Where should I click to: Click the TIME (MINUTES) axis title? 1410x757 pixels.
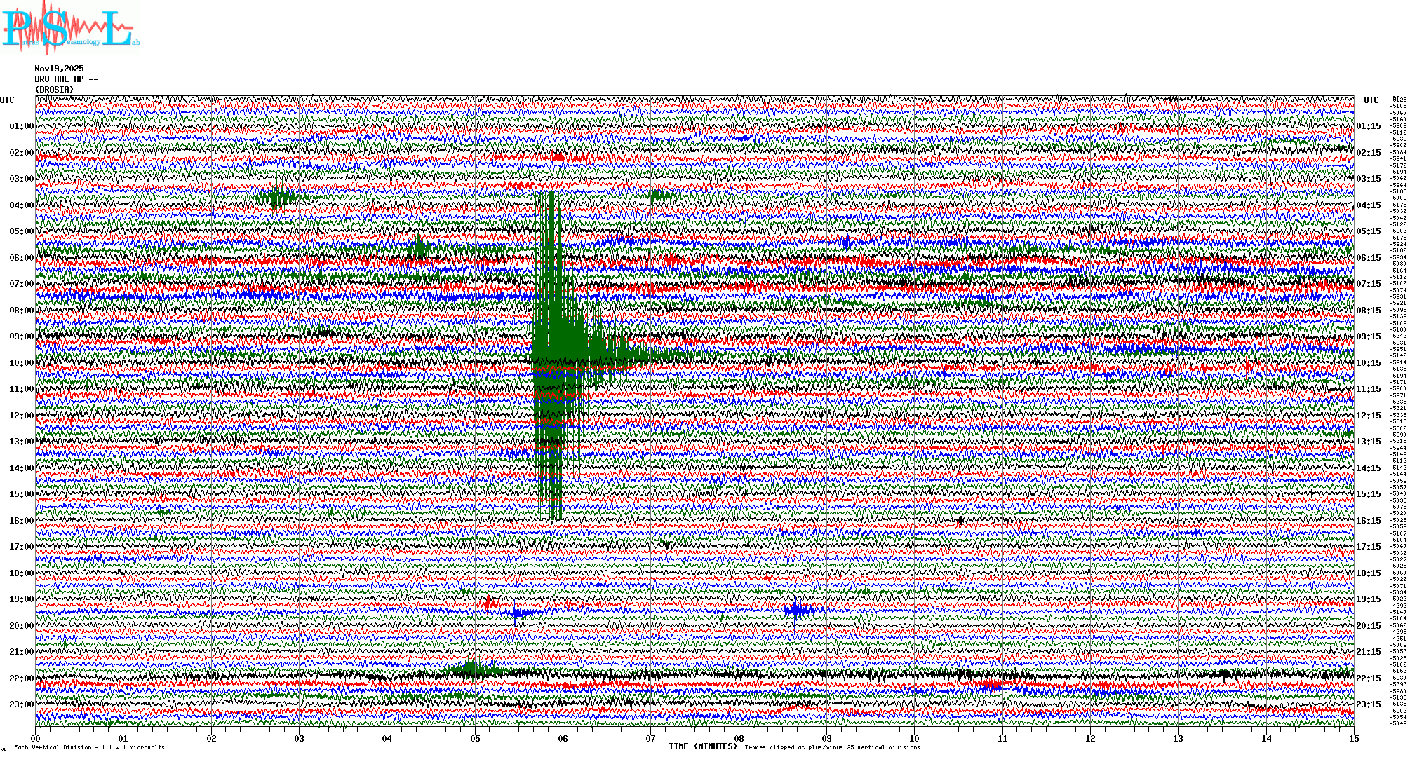702,746
